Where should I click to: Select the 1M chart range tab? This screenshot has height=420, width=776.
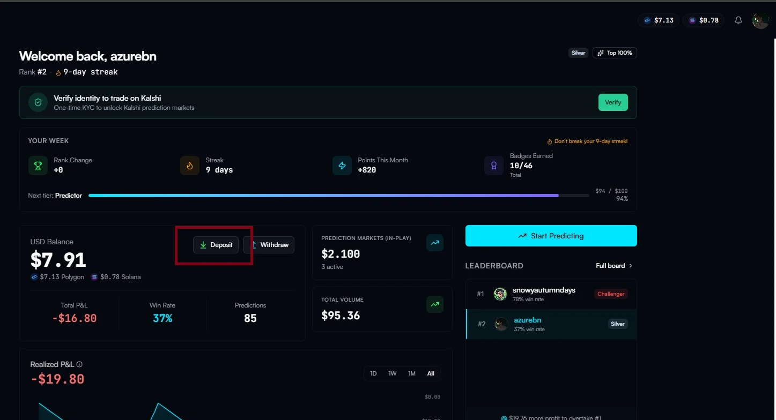click(x=412, y=373)
